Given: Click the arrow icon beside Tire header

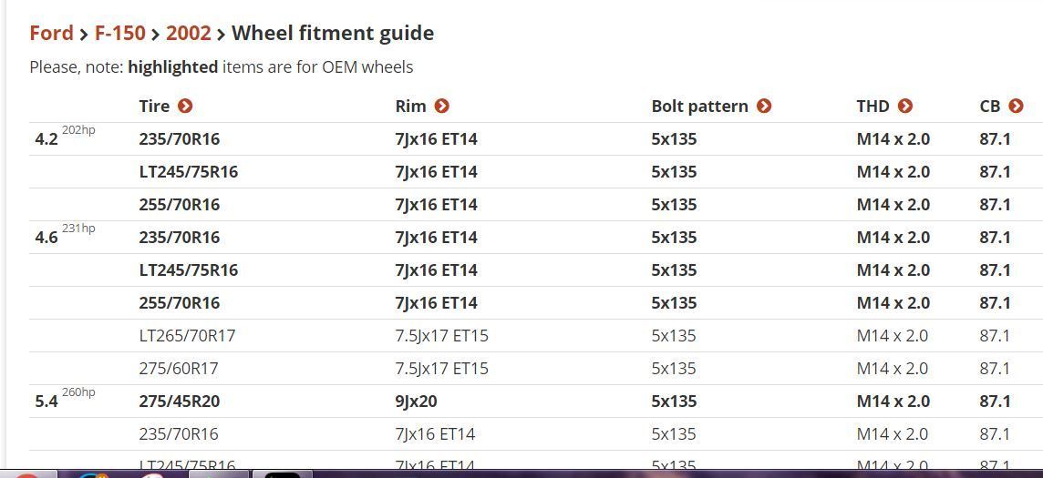Looking at the screenshot, I should click(185, 107).
